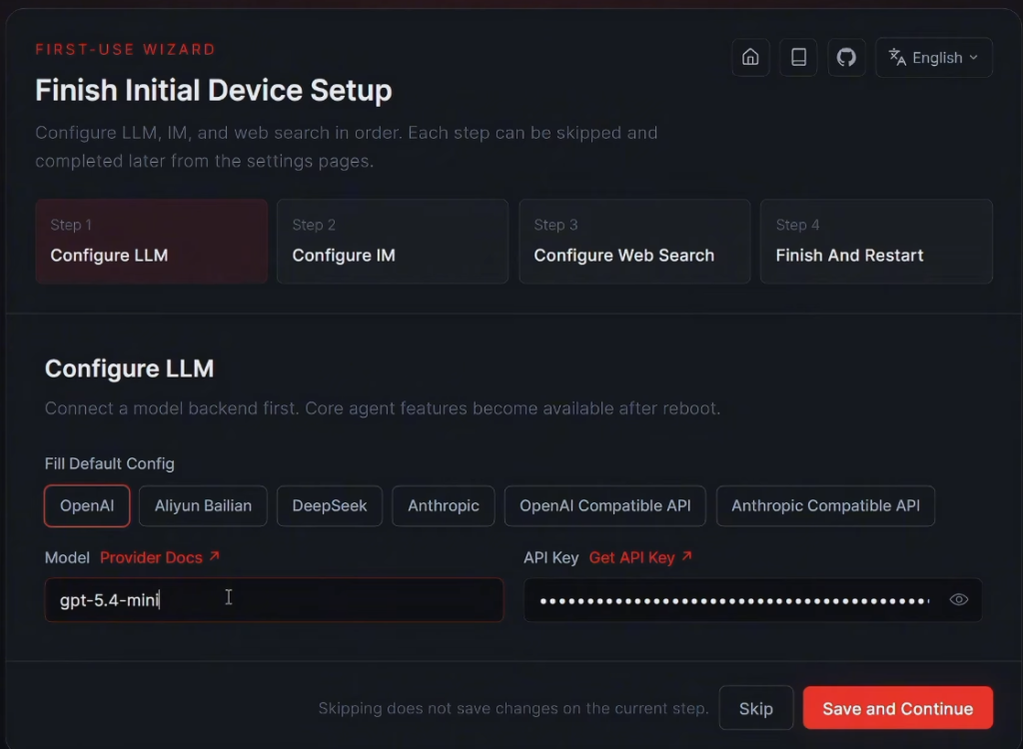Open the home icon button
This screenshot has height=749, width=1023.
tap(750, 57)
